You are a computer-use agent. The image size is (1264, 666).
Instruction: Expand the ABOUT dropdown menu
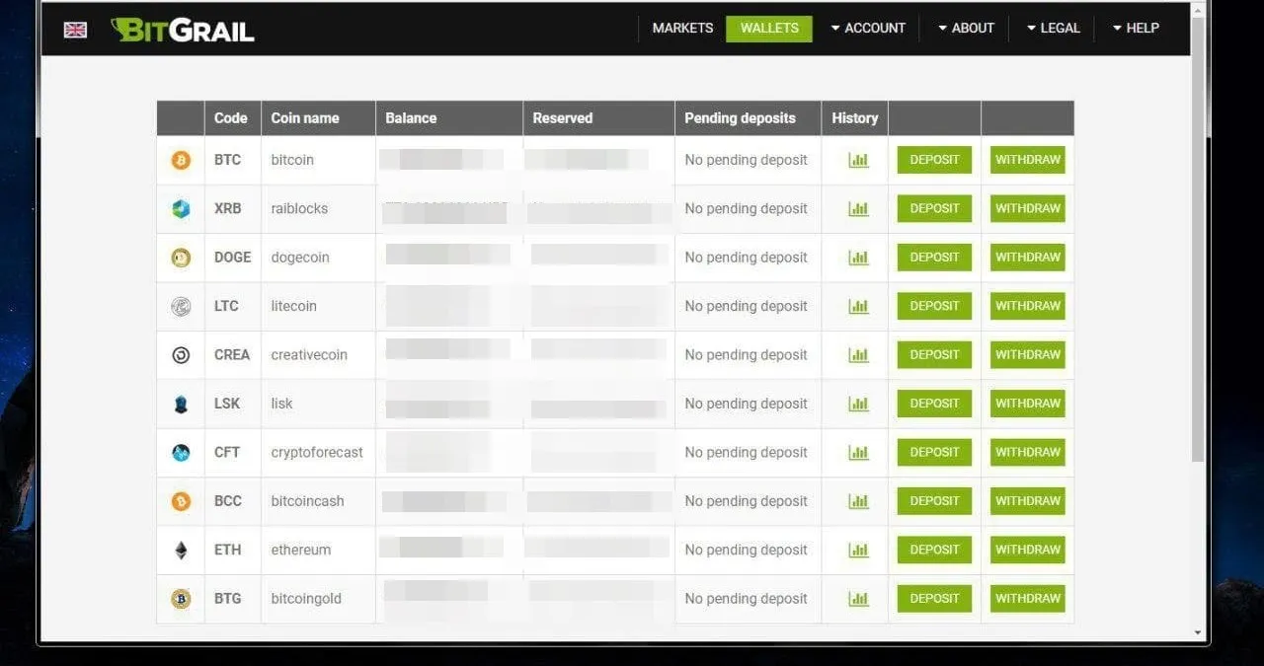click(x=966, y=28)
